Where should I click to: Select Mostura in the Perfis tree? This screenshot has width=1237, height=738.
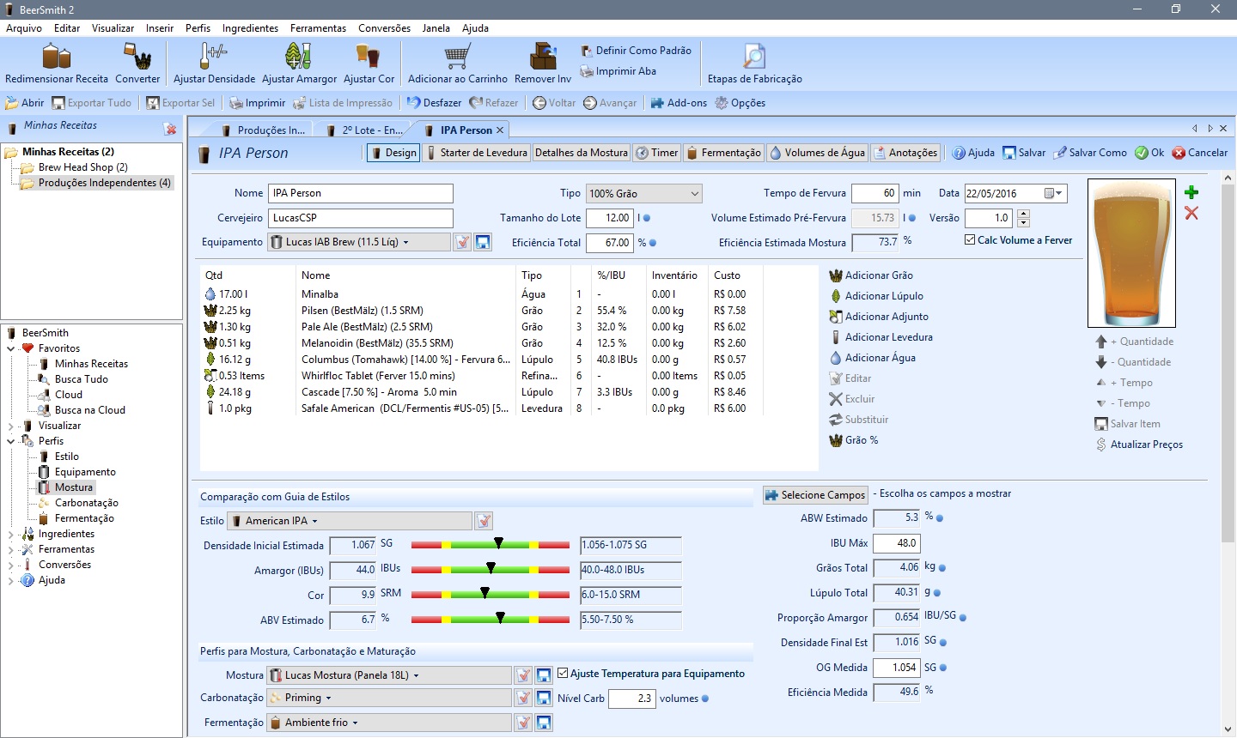(73, 487)
